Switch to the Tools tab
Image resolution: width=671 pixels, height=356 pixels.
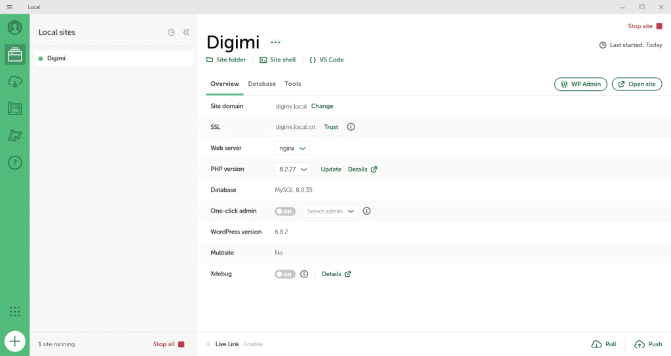[x=293, y=84]
